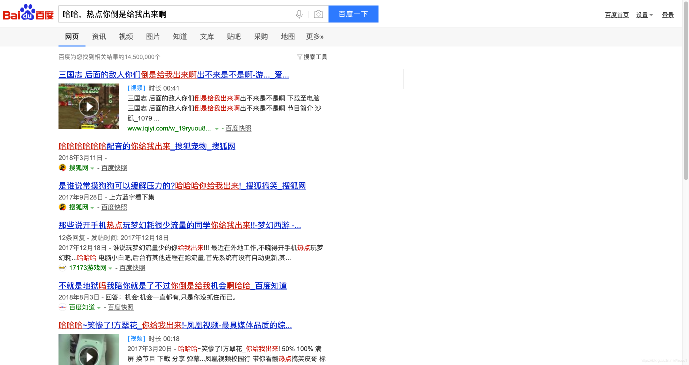Switch to the 贴吧 tab
This screenshot has height=365, width=689.
(234, 37)
